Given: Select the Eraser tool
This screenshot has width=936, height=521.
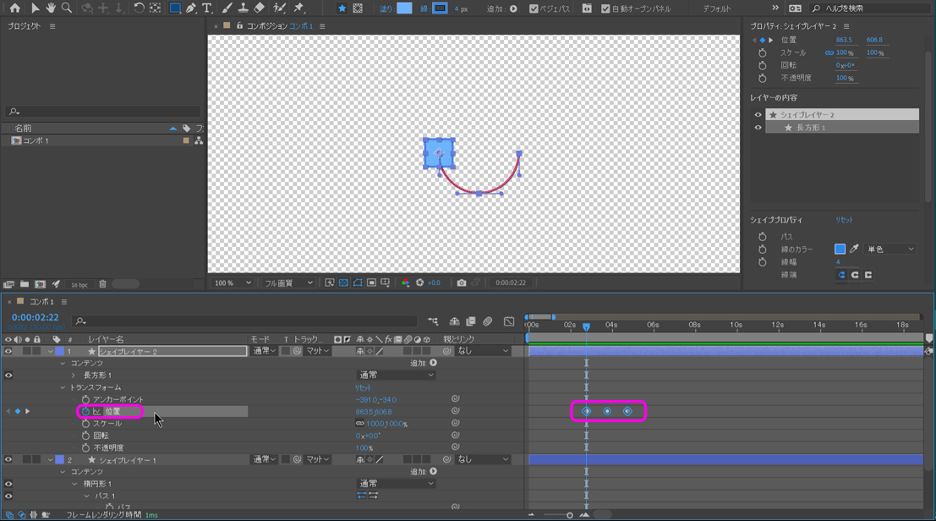Looking at the screenshot, I should (260, 8).
